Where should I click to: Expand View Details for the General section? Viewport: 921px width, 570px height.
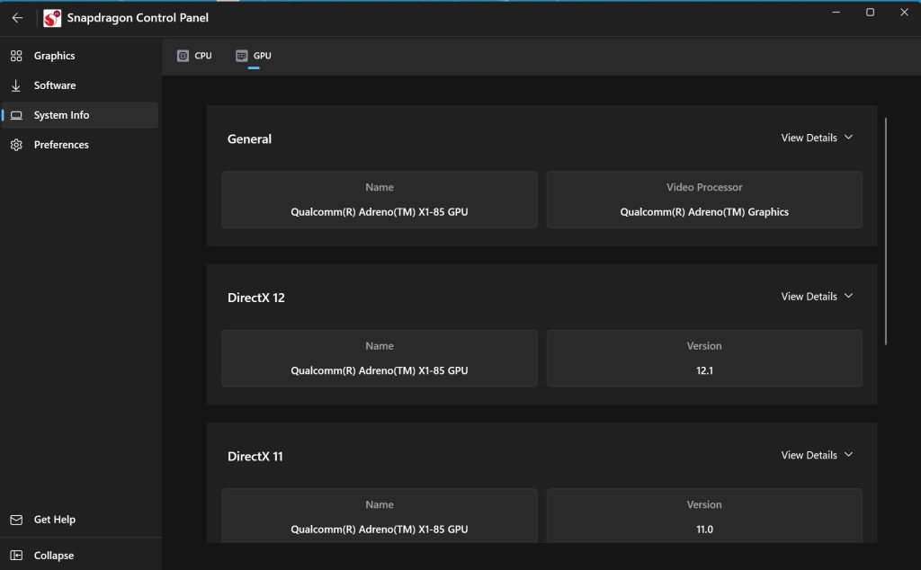[x=815, y=138]
